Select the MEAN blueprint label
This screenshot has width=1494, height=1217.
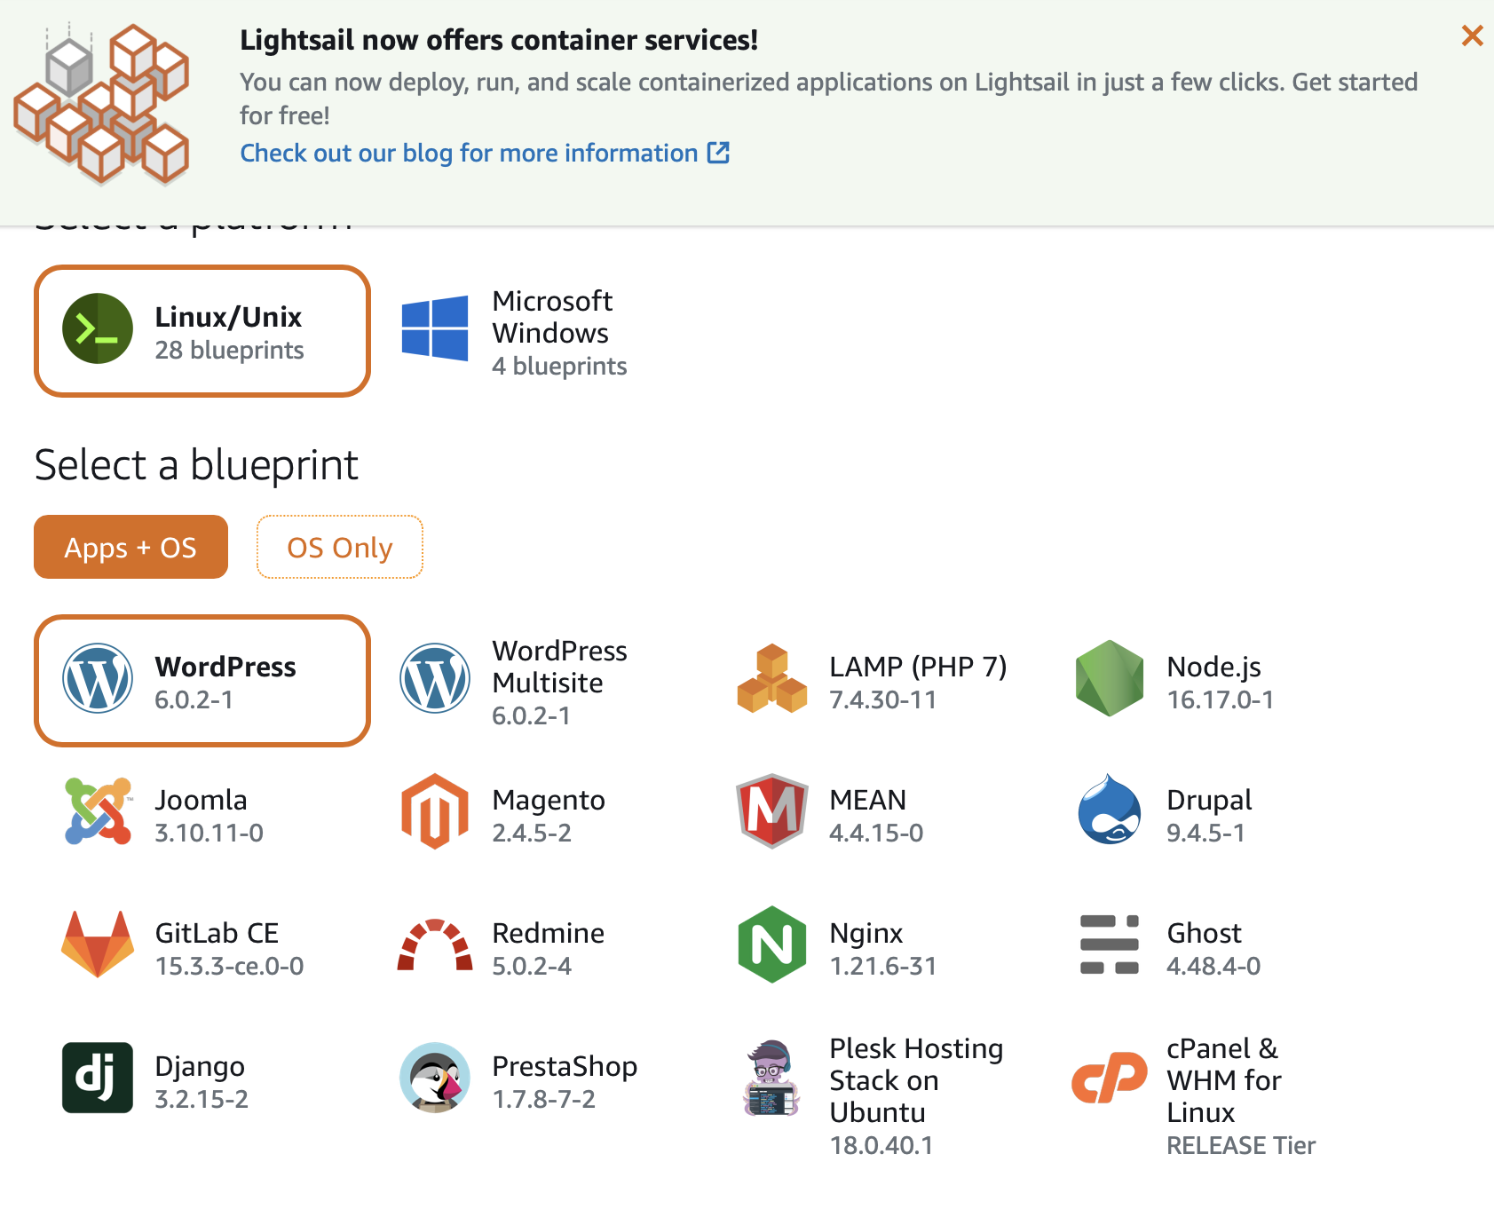867,800
